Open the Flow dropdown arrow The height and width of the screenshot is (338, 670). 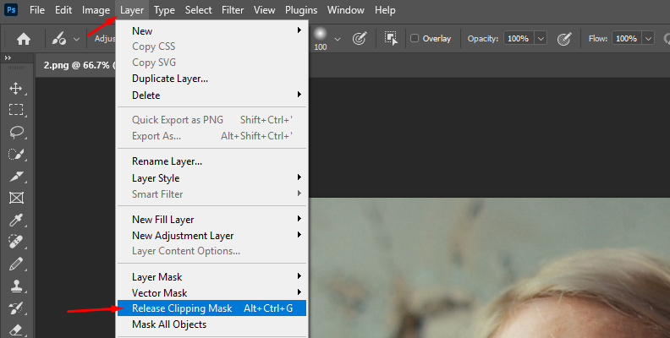point(649,38)
